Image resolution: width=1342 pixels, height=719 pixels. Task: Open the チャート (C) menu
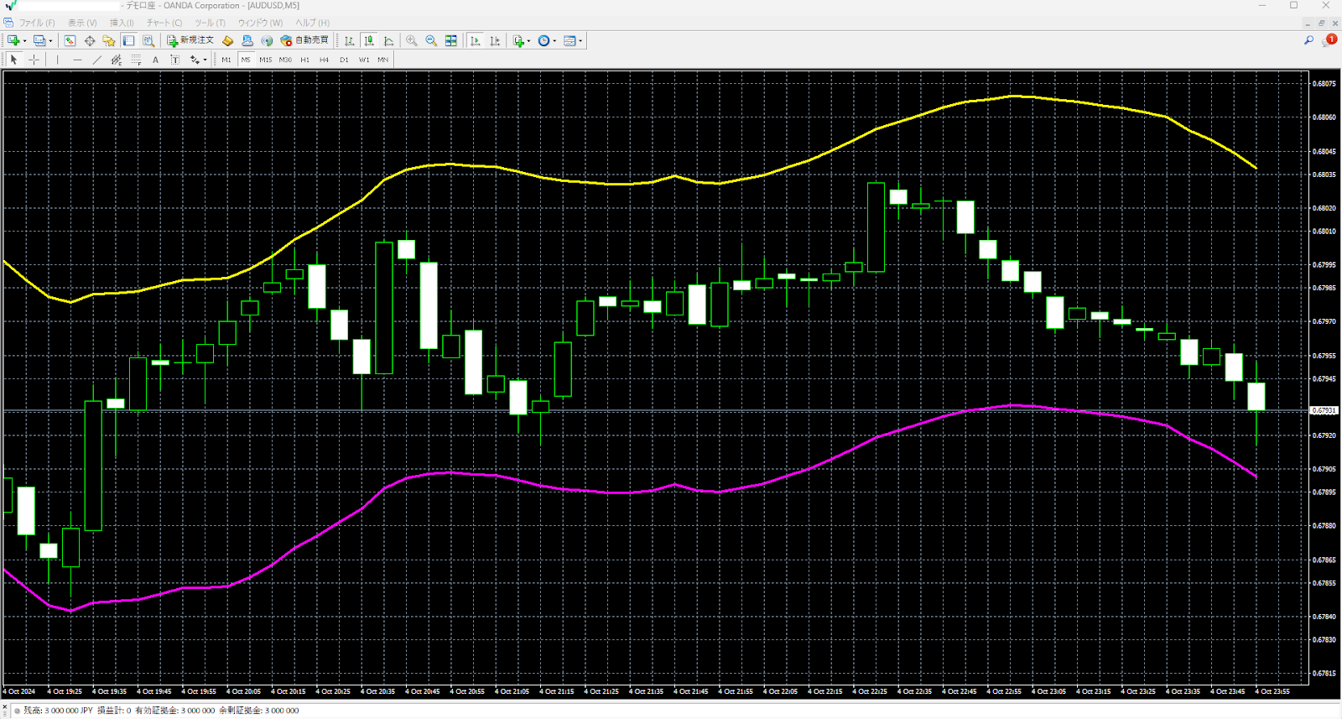tap(164, 23)
